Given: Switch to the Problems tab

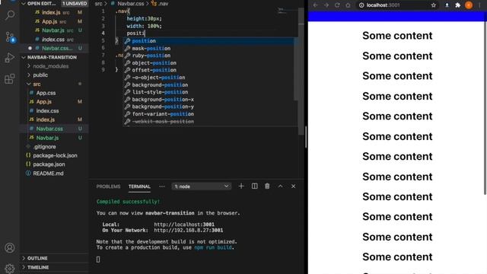Looking at the screenshot, I should point(108,186).
